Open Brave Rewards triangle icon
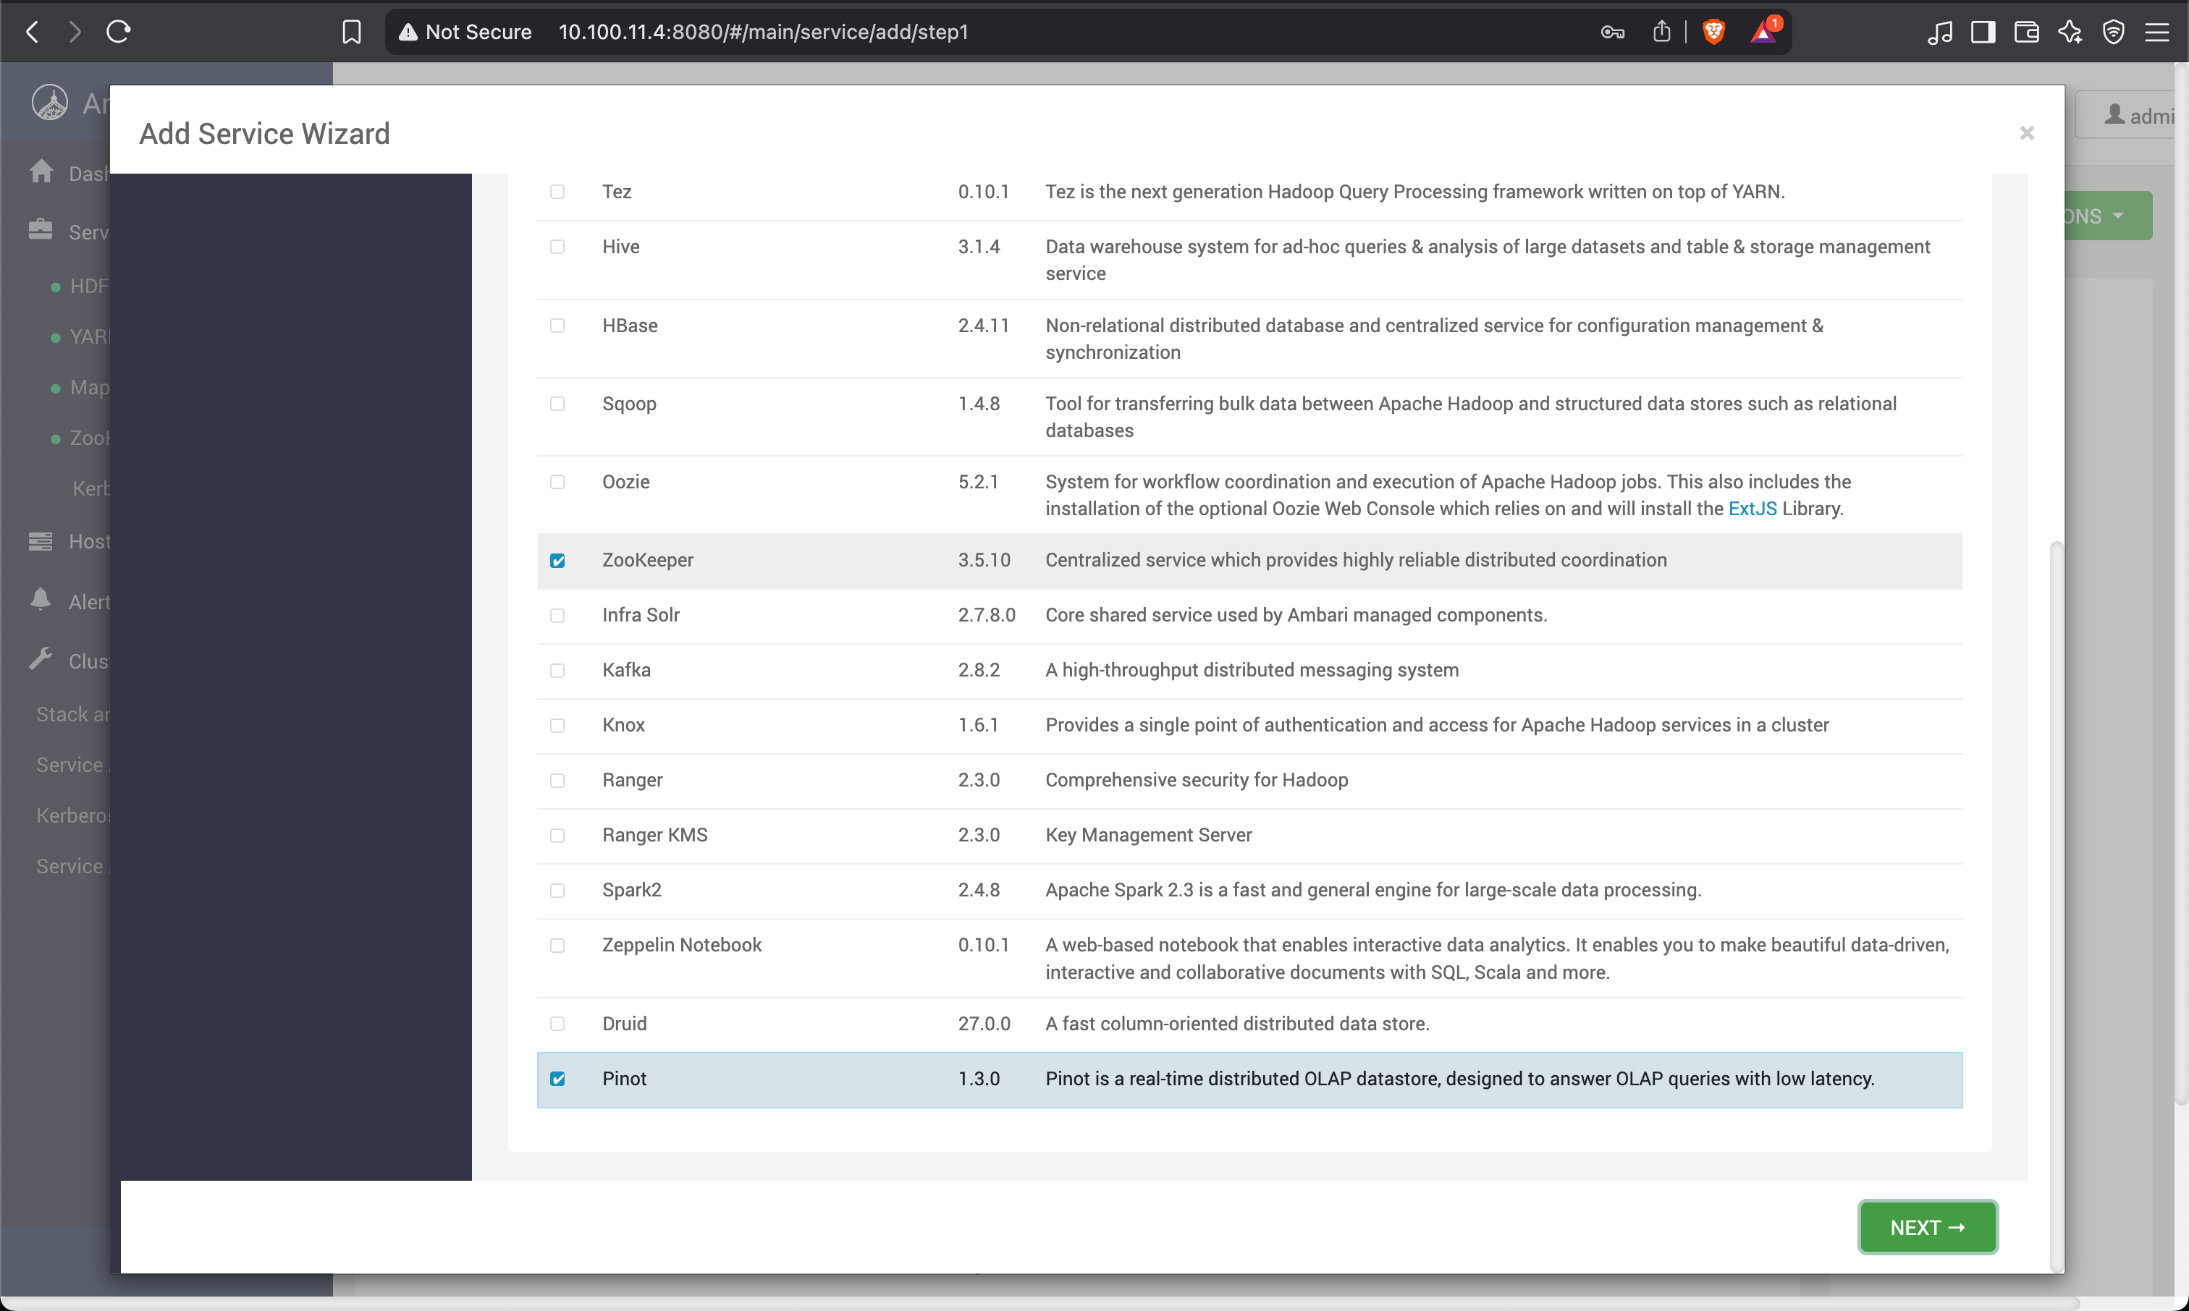This screenshot has width=2189, height=1311. pos(1764,32)
